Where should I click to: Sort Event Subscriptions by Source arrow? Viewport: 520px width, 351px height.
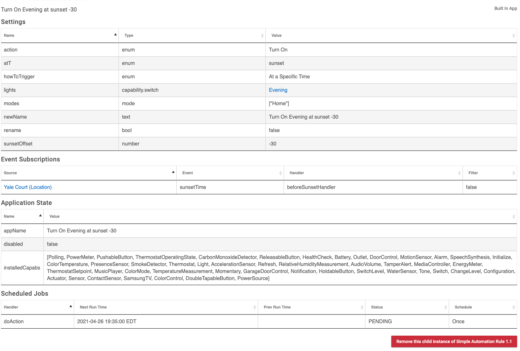click(173, 172)
